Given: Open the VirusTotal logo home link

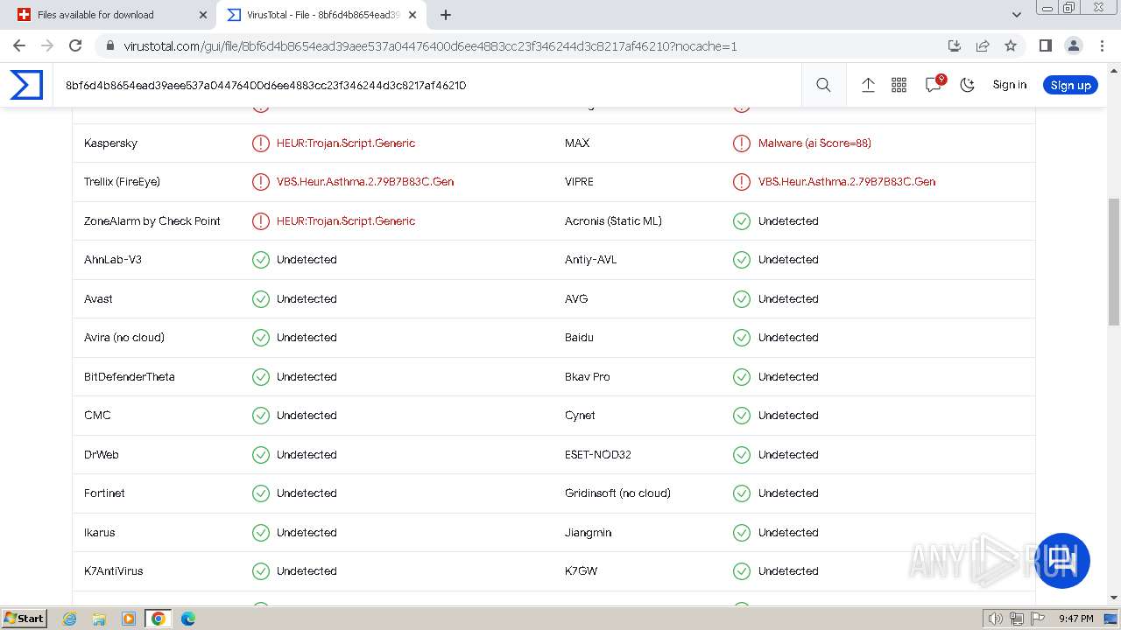Looking at the screenshot, I should pos(26,85).
